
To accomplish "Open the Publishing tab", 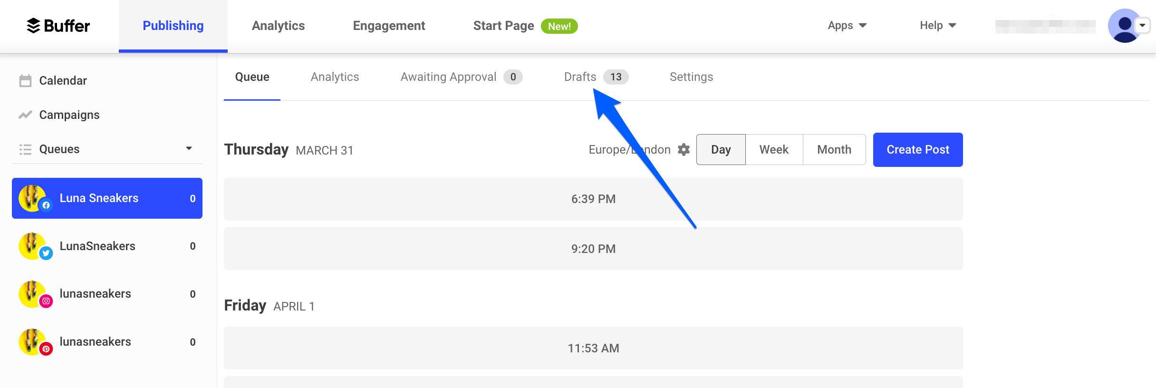I will pyautogui.click(x=173, y=26).
